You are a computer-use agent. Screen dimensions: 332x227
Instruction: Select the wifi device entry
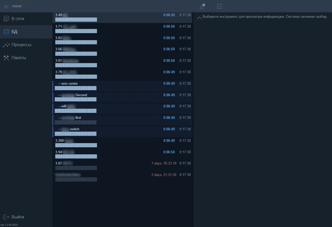[x=64, y=106]
